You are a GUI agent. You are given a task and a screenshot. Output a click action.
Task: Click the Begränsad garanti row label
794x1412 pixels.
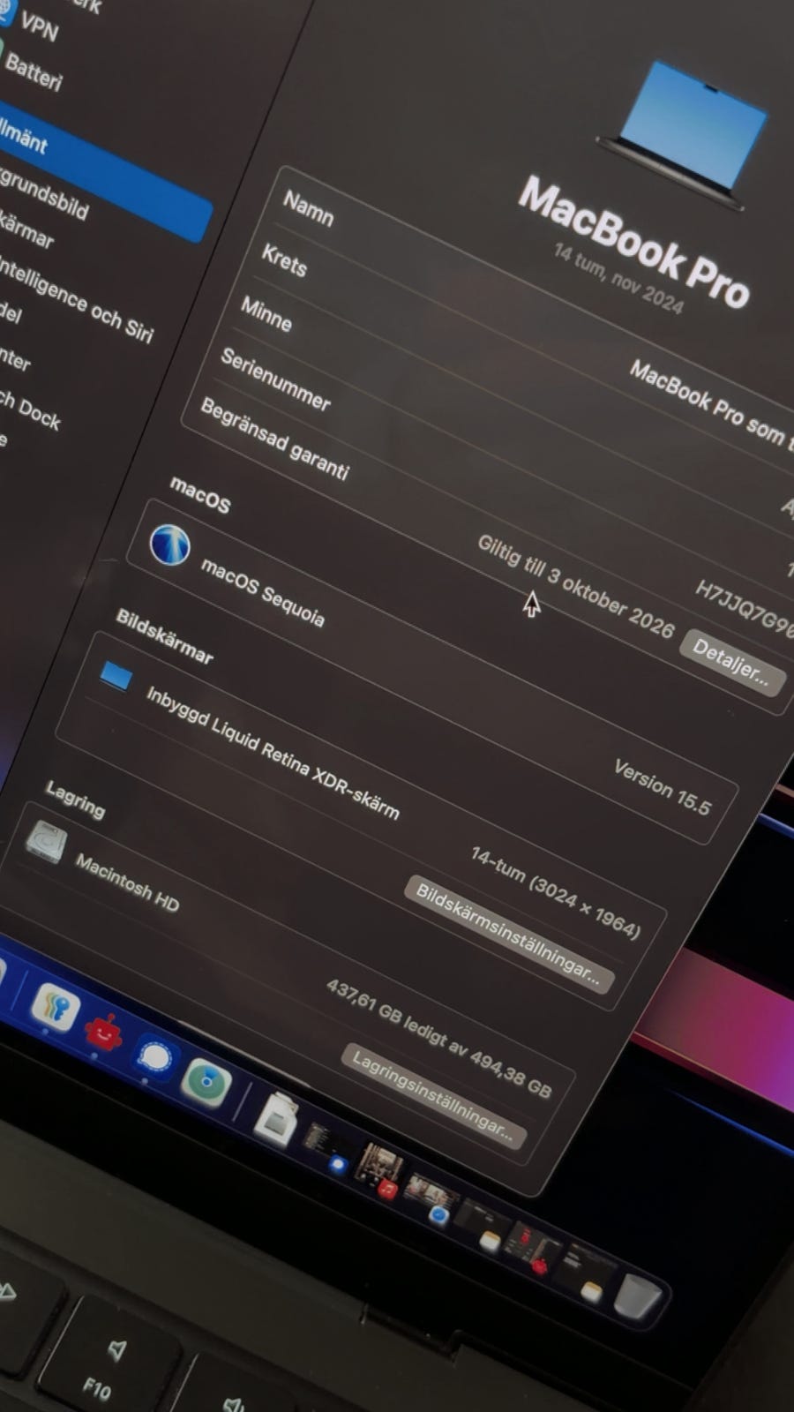(x=274, y=439)
